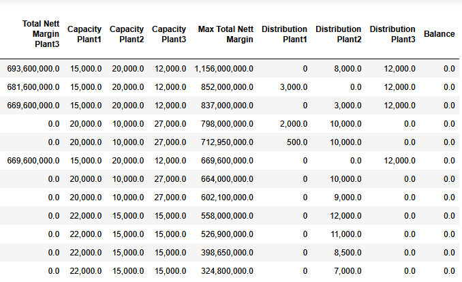Click the Total Nett Margin Plant3 header
This screenshot has width=462, height=282.
[41, 34]
